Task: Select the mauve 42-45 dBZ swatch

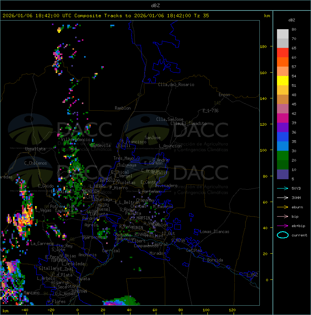Action: tap(283, 109)
